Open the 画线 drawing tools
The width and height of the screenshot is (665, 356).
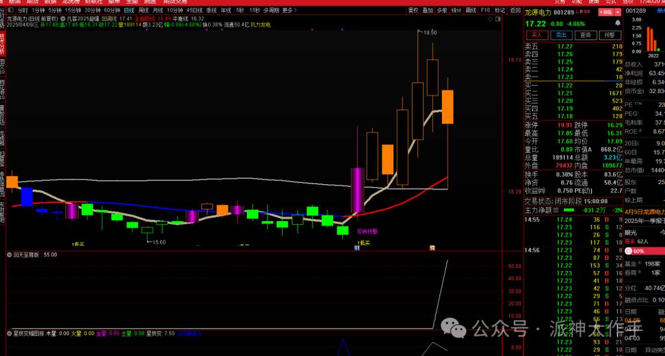[471, 10]
